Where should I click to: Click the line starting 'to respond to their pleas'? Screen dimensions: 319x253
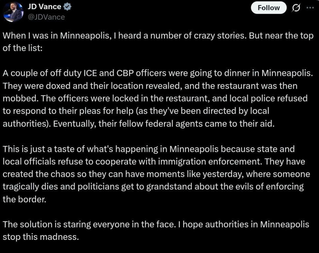(135, 111)
